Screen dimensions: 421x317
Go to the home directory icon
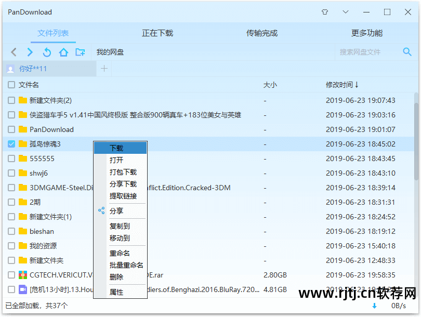click(63, 52)
